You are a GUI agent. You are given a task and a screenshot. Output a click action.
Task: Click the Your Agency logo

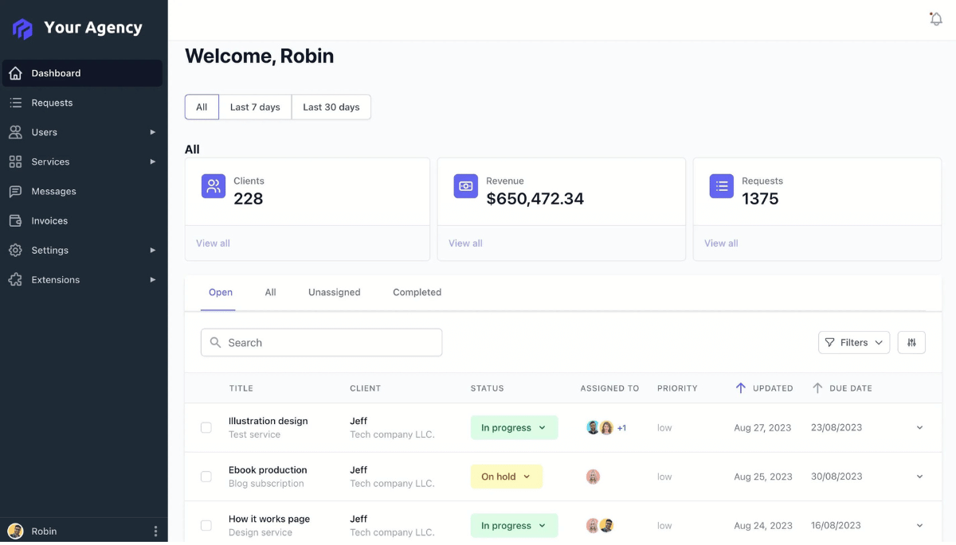click(x=23, y=29)
